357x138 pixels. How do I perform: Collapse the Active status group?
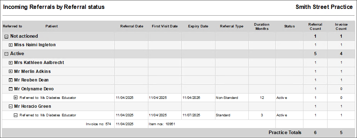click(6, 54)
